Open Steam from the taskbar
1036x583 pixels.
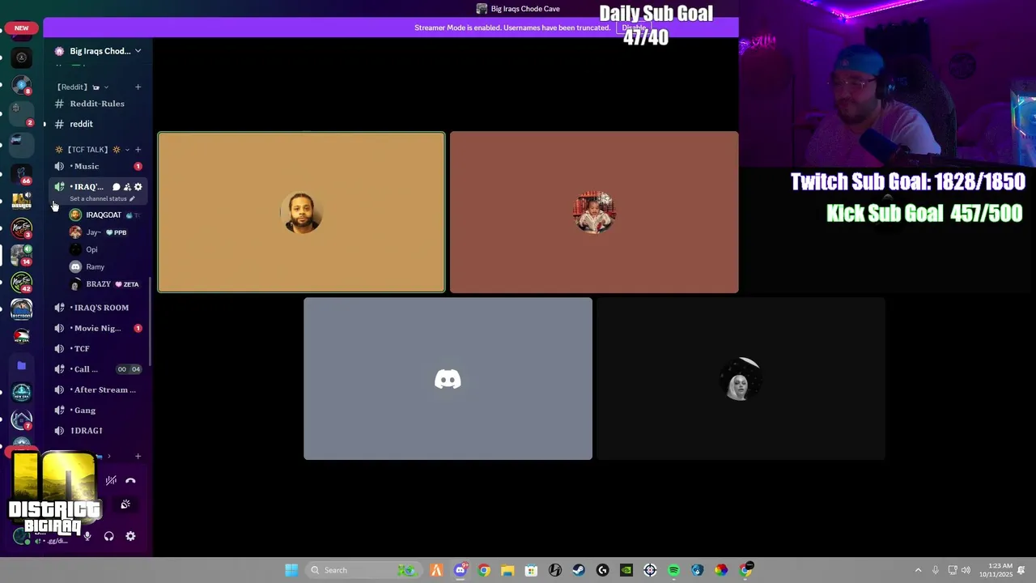[x=579, y=570]
